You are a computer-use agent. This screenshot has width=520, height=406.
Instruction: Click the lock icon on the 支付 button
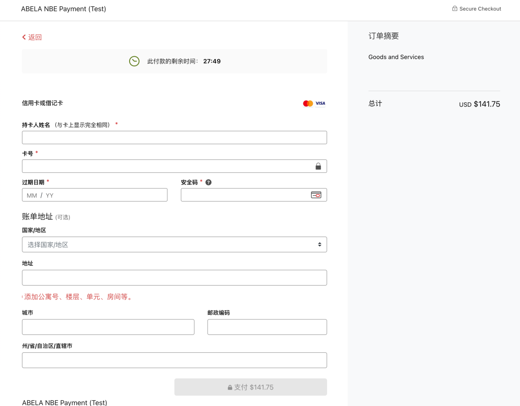pyautogui.click(x=229, y=387)
